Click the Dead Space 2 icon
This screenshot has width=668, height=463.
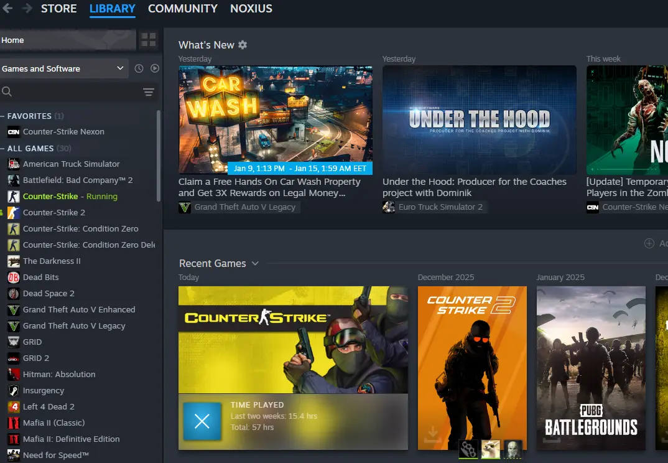click(x=14, y=293)
